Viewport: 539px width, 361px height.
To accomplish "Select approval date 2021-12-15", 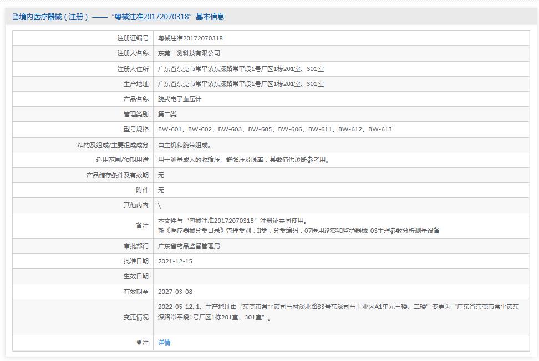I will (175, 261).
